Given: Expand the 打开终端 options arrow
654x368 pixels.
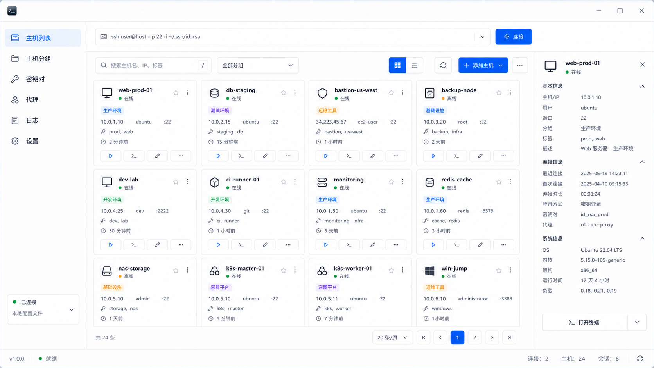Looking at the screenshot, I should pyautogui.click(x=637, y=323).
